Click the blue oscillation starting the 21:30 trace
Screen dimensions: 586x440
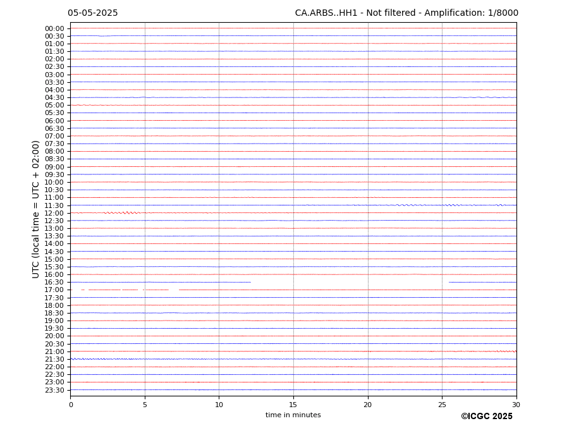(x=103, y=359)
